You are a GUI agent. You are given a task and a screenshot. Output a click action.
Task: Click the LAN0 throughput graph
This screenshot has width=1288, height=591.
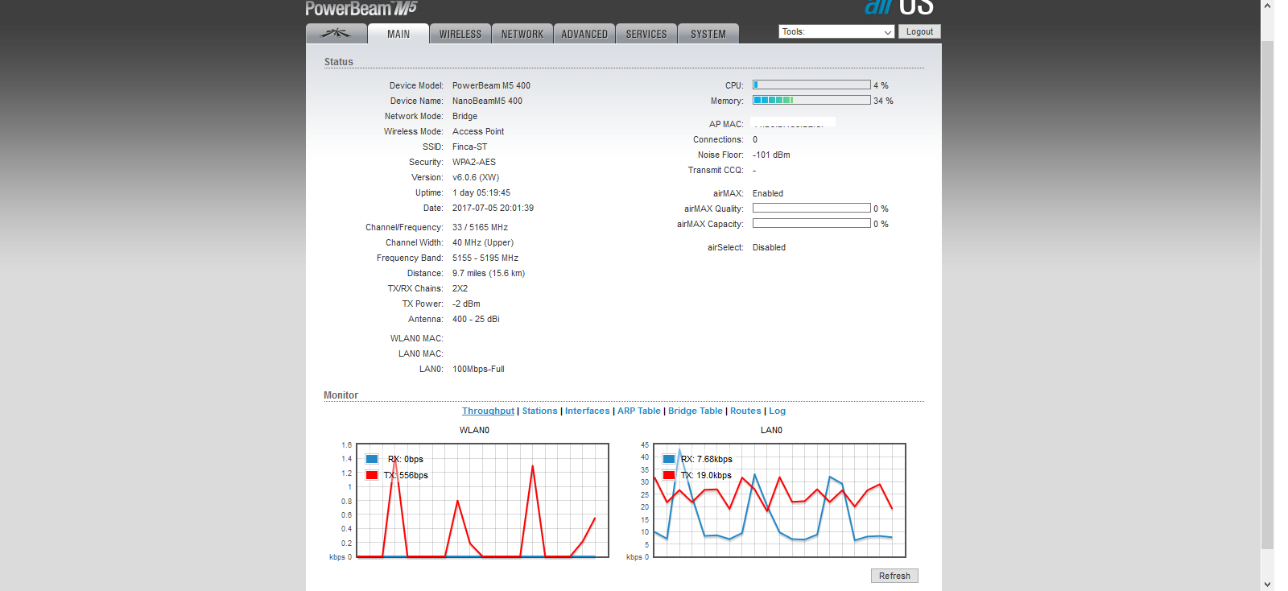pyautogui.click(x=779, y=500)
